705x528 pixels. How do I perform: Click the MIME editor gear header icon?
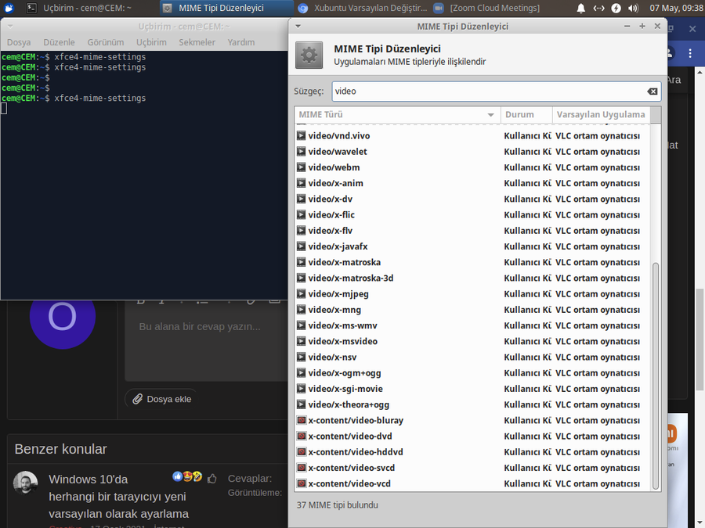point(309,56)
